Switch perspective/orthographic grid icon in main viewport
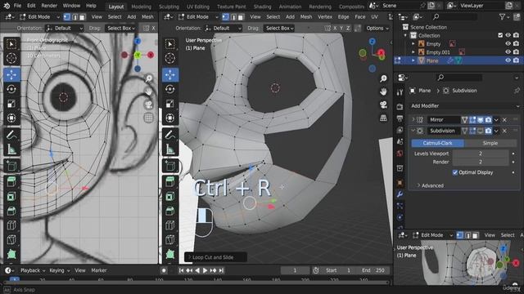The width and height of the screenshot is (524, 294). (x=383, y=118)
